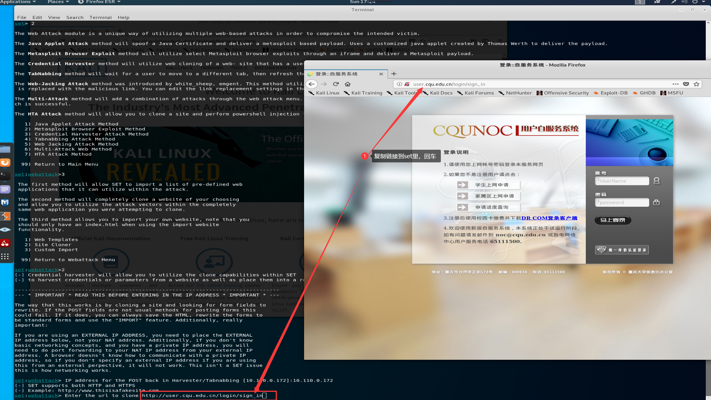Click the screen recorder icon in the top panel

pos(657,2)
